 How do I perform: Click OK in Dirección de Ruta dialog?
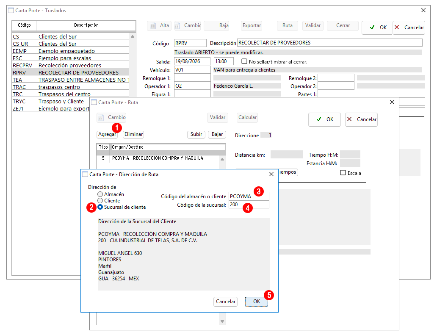tap(257, 302)
